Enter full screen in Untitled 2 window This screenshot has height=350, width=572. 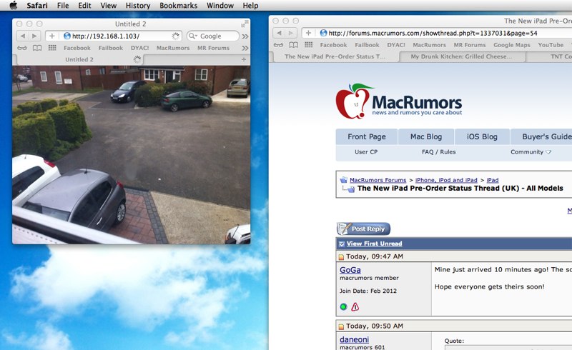245,24
